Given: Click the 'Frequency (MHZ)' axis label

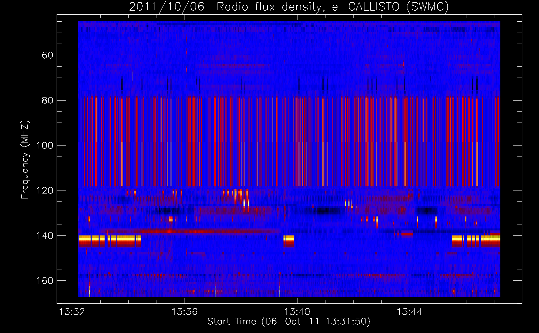Looking at the screenshot, I should tap(25, 160).
